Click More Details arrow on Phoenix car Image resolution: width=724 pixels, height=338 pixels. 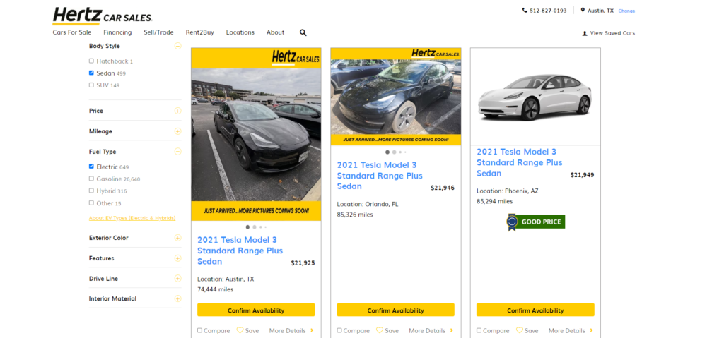click(592, 330)
